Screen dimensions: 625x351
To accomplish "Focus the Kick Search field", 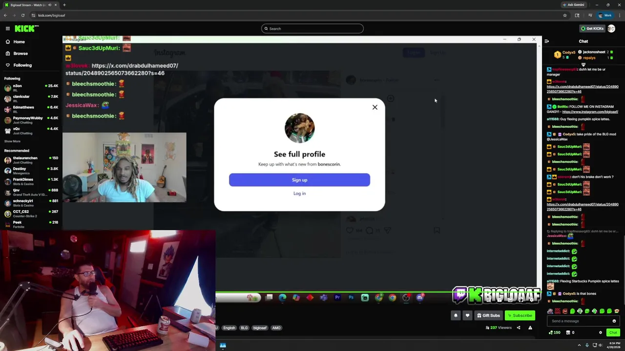I will pos(312,29).
